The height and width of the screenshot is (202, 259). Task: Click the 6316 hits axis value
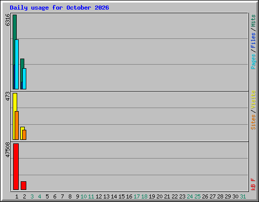(x=8, y=20)
